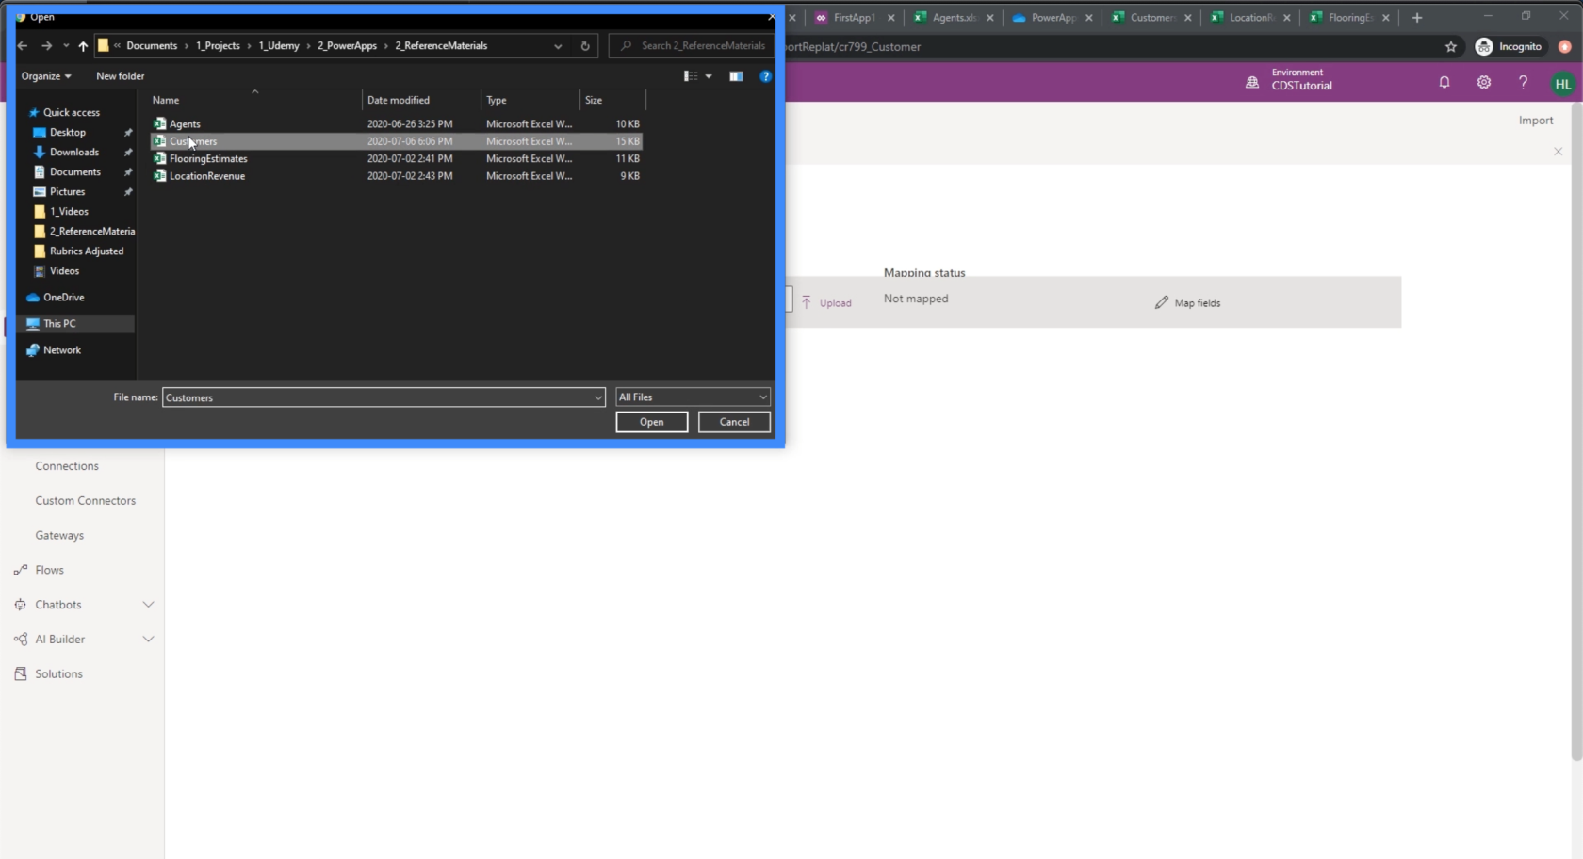The width and height of the screenshot is (1583, 859).
Task: Switch to the Agents.xlsx browser tab
Action: (x=954, y=18)
